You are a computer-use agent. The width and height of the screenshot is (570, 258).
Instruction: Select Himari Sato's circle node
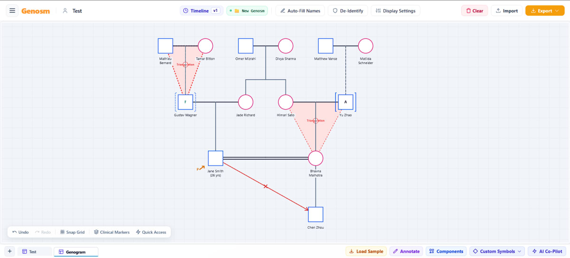[285, 102]
